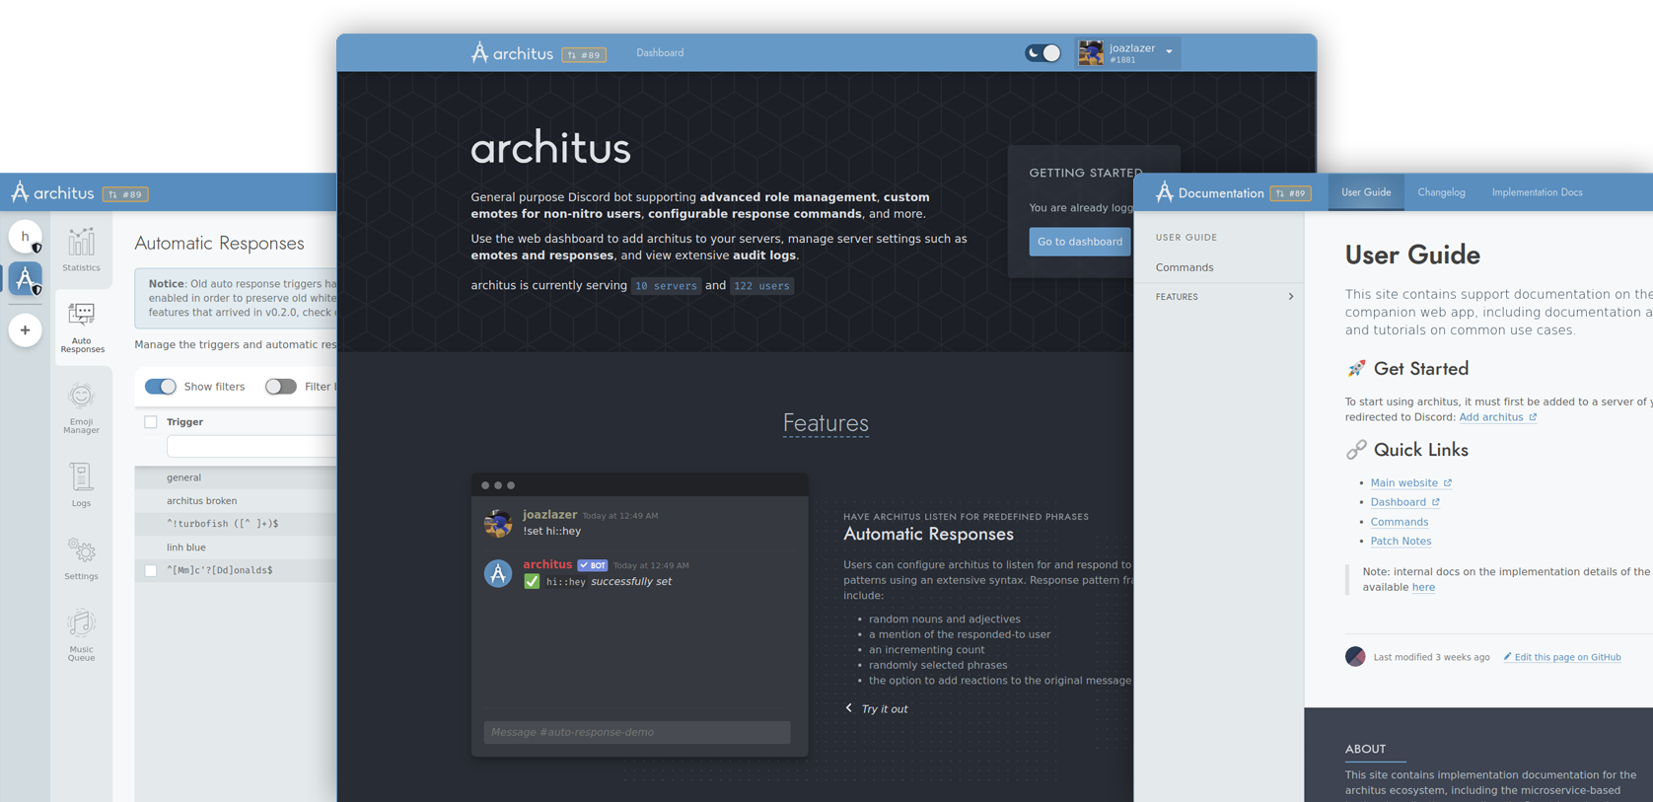The height and width of the screenshot is (802, 1653).
Task: Select the 'h' server icon
Action: tap(26, 237)
